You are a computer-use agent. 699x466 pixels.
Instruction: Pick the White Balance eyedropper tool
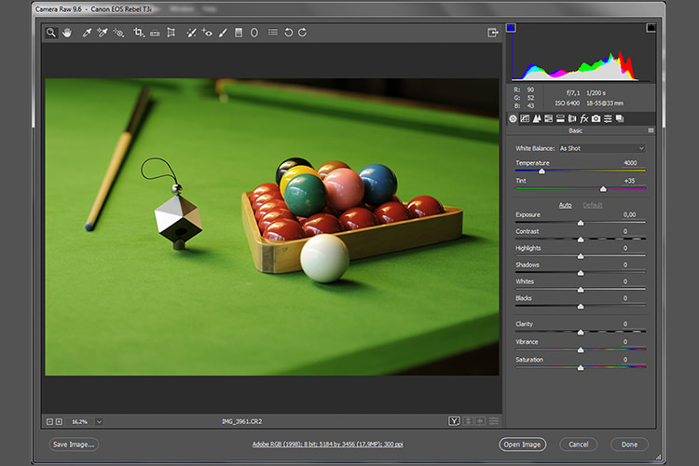point(87,33)
